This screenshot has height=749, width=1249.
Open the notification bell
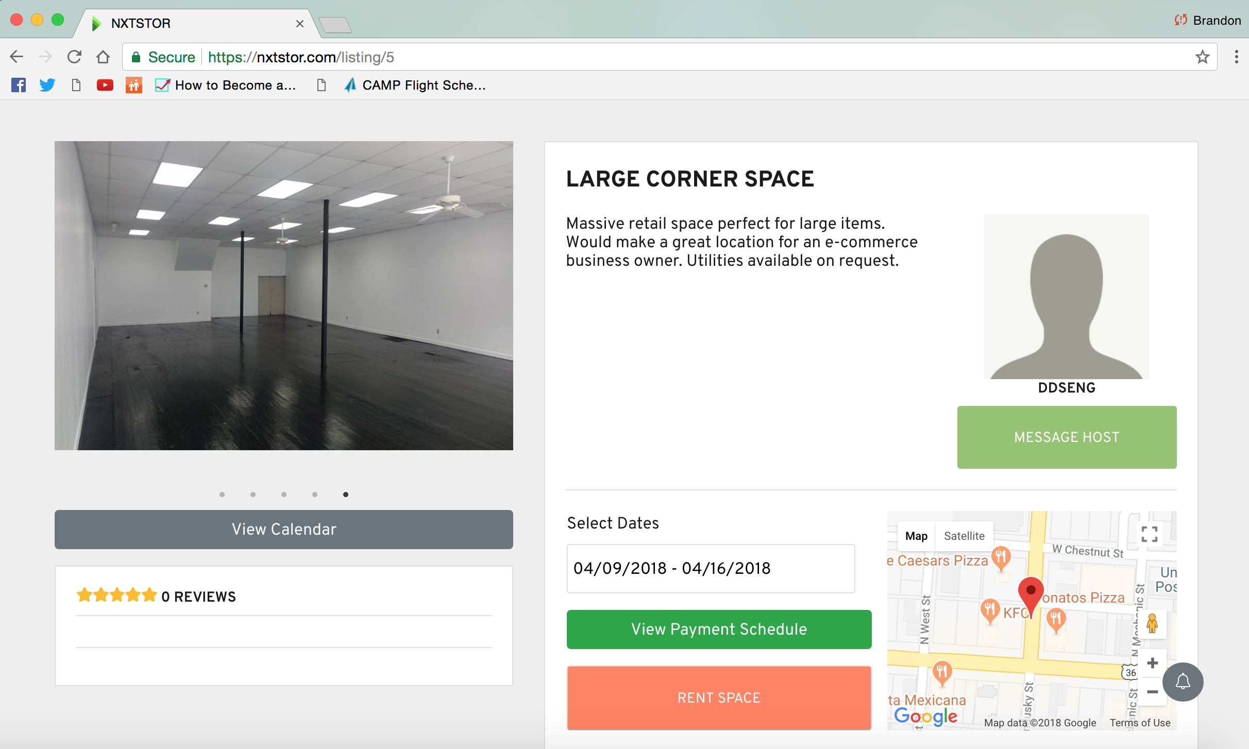click(1182, 682)
